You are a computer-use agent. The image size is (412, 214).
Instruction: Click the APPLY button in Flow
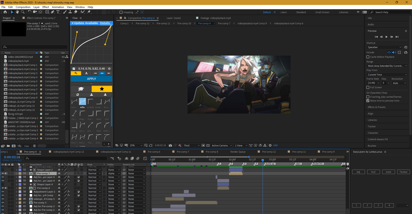tap(91, 79)
